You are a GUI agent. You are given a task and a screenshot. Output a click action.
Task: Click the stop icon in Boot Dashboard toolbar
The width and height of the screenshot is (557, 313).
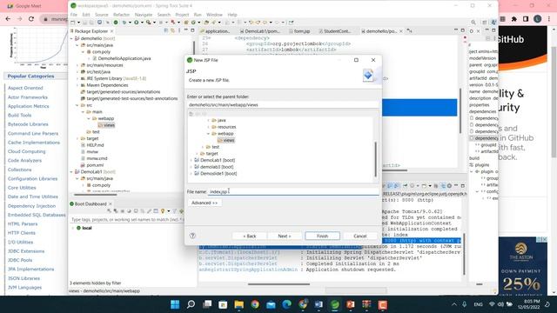(x=123, y=211)
